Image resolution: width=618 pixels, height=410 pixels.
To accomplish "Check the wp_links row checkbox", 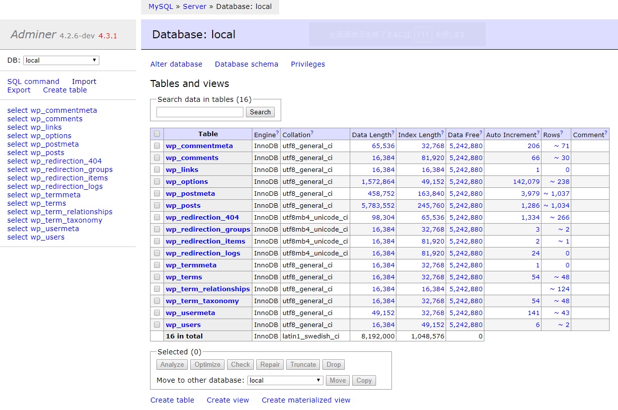I will pos(157,169).
